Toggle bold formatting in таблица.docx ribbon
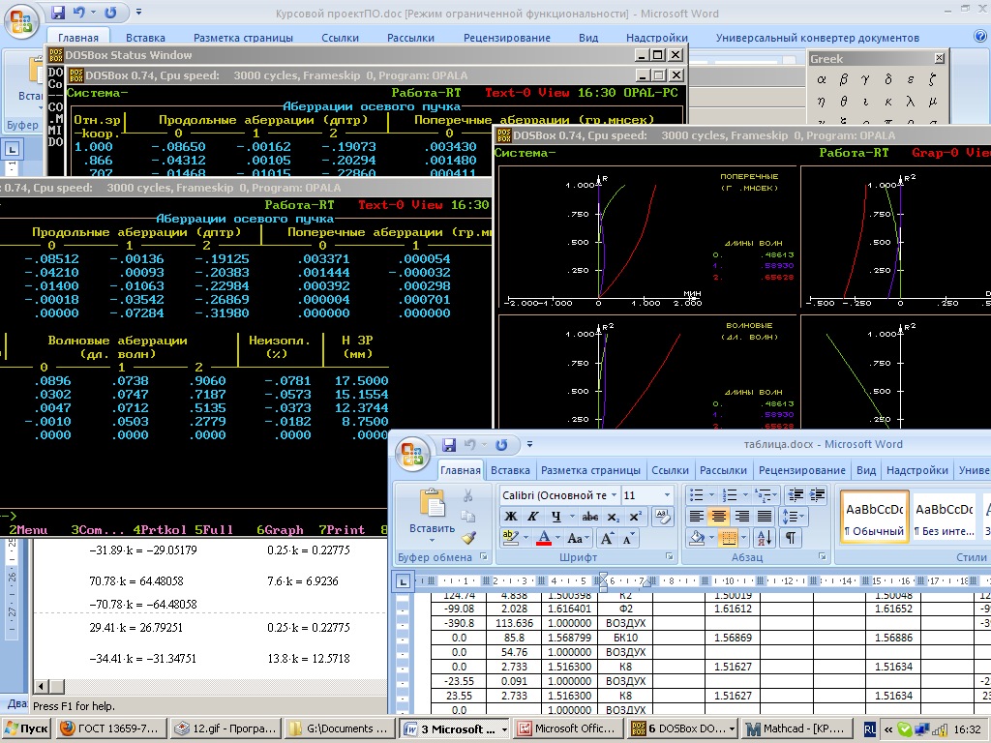 click(510, 517)
